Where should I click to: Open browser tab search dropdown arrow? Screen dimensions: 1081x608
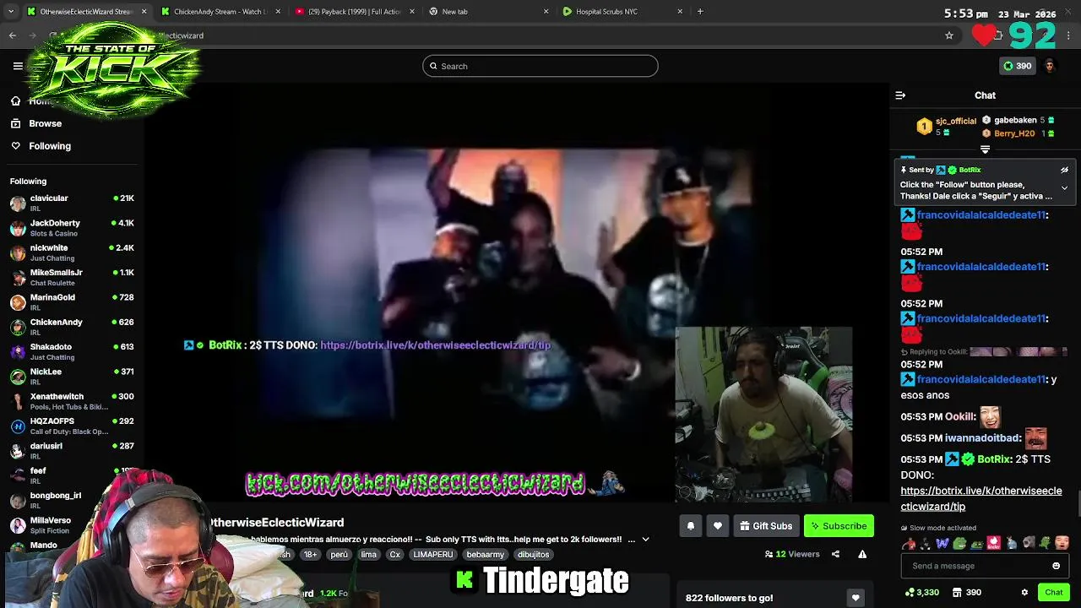[x=10, y=12]
